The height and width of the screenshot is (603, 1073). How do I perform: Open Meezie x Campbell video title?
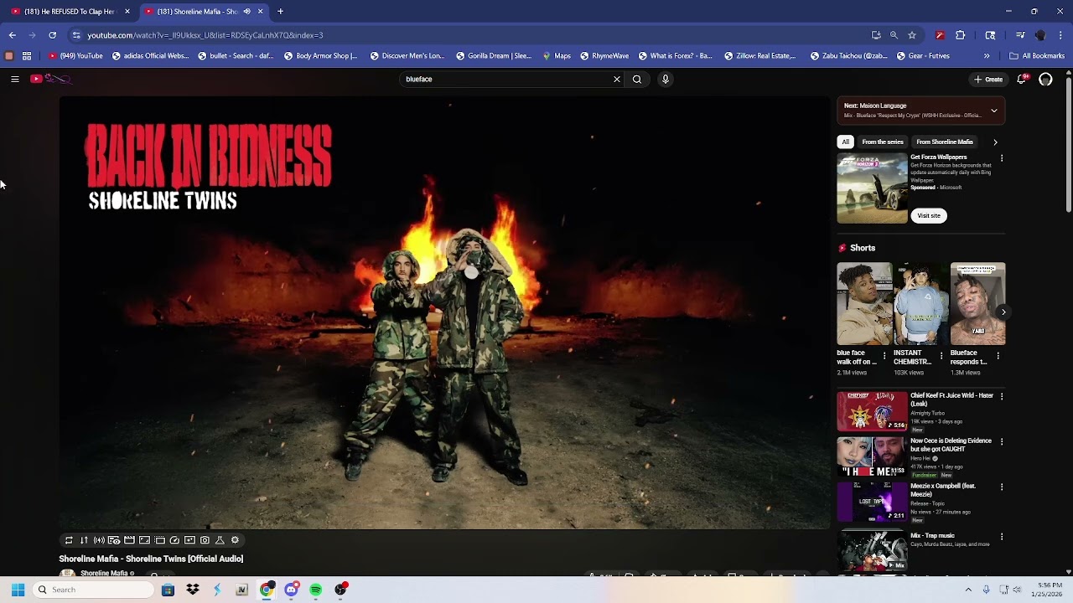point(943,490)
